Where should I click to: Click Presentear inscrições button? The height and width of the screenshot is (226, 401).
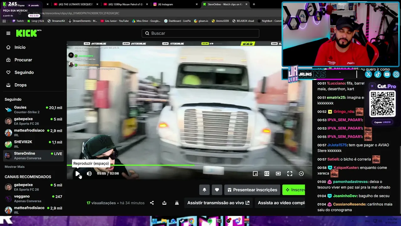click(x=252, y=190)
